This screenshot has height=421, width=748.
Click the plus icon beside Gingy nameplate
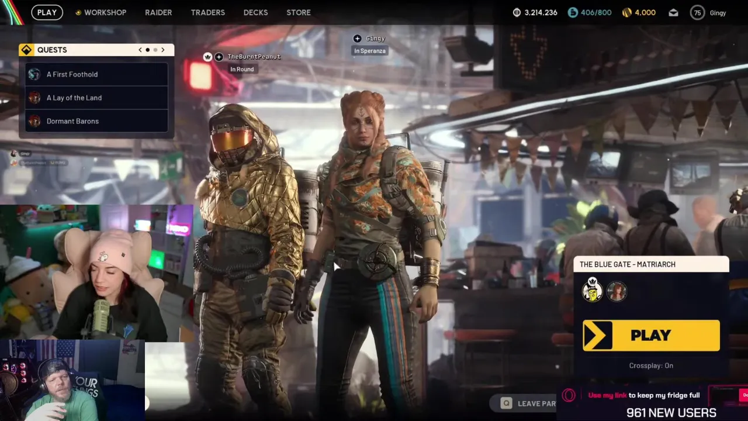(x=357, y=39)
